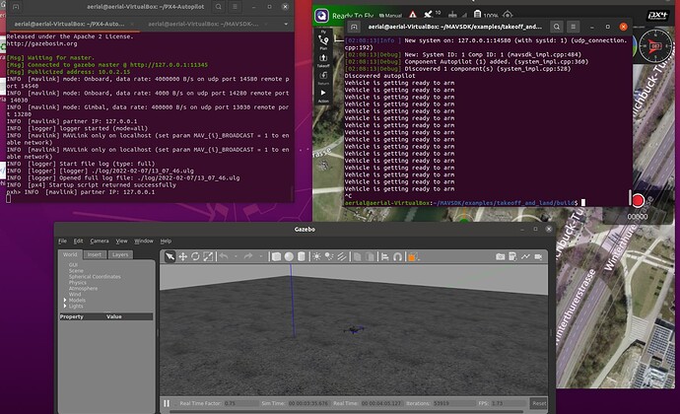Image resolution: width=680 pixels, height=414 pixels.
Task: Open the Gazebo File menu
Action: [x=62, y=241]
